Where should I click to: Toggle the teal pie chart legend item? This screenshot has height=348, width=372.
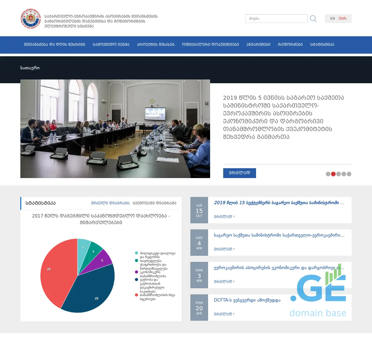(136, 253)
